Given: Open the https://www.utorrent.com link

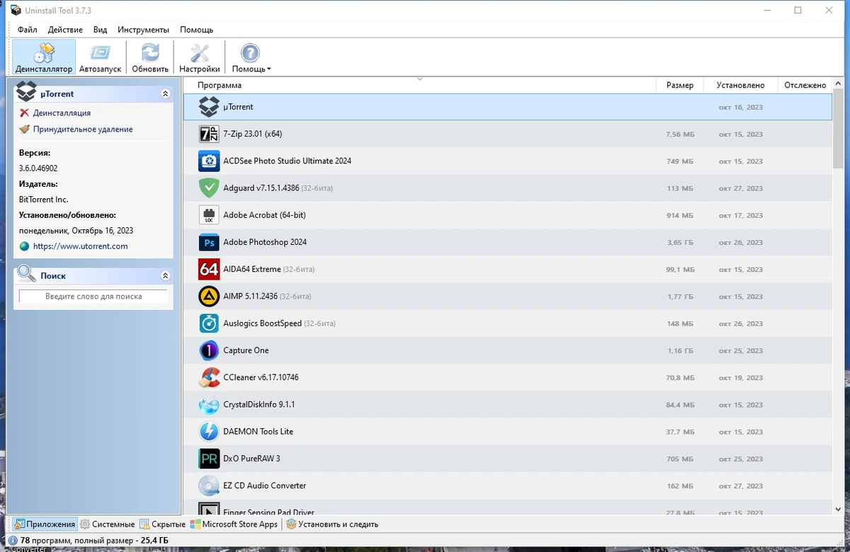Looking at the screenshot, I should pos(80,246).
